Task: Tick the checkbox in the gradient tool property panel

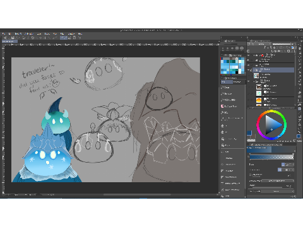Action: 251,175
